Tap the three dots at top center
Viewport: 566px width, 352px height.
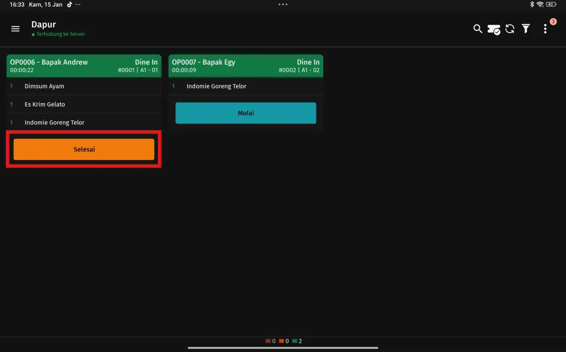pyautogui.click(x=283, y=5)
